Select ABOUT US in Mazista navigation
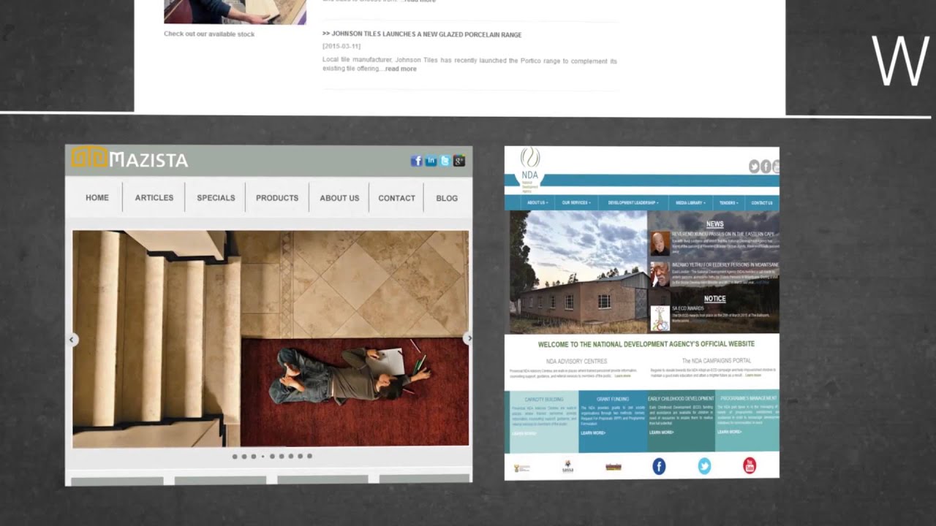This screenshot has height=526, width=936. [339, 198]
